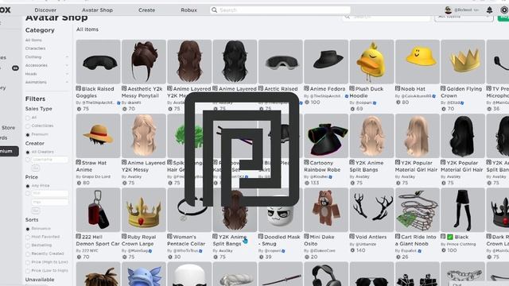Open the Cartoony Rainbow Robe thumbnail
The width and height of the screenshot is (509, 286).
tap(326, 136)
